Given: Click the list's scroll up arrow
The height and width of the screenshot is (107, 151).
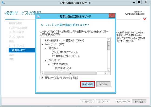Looking at the screenshot, I should click(x=109, y=40).
